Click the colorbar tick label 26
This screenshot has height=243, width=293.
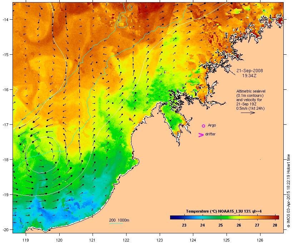pos(239,225)
